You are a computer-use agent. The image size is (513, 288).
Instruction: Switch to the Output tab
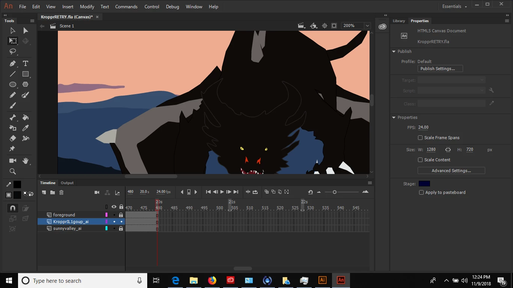pos(67,183)
